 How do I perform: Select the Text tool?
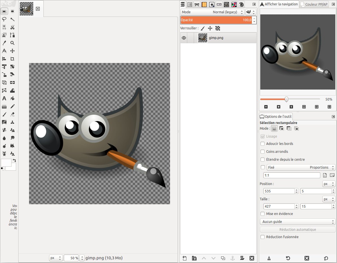pyautogui.click(x=4, y=98)
